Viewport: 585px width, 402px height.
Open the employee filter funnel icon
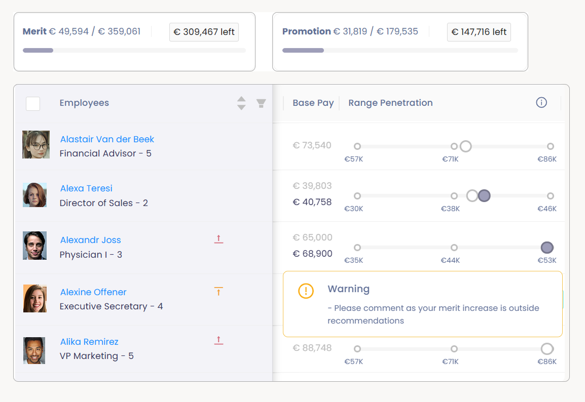(x=261, y=103)
